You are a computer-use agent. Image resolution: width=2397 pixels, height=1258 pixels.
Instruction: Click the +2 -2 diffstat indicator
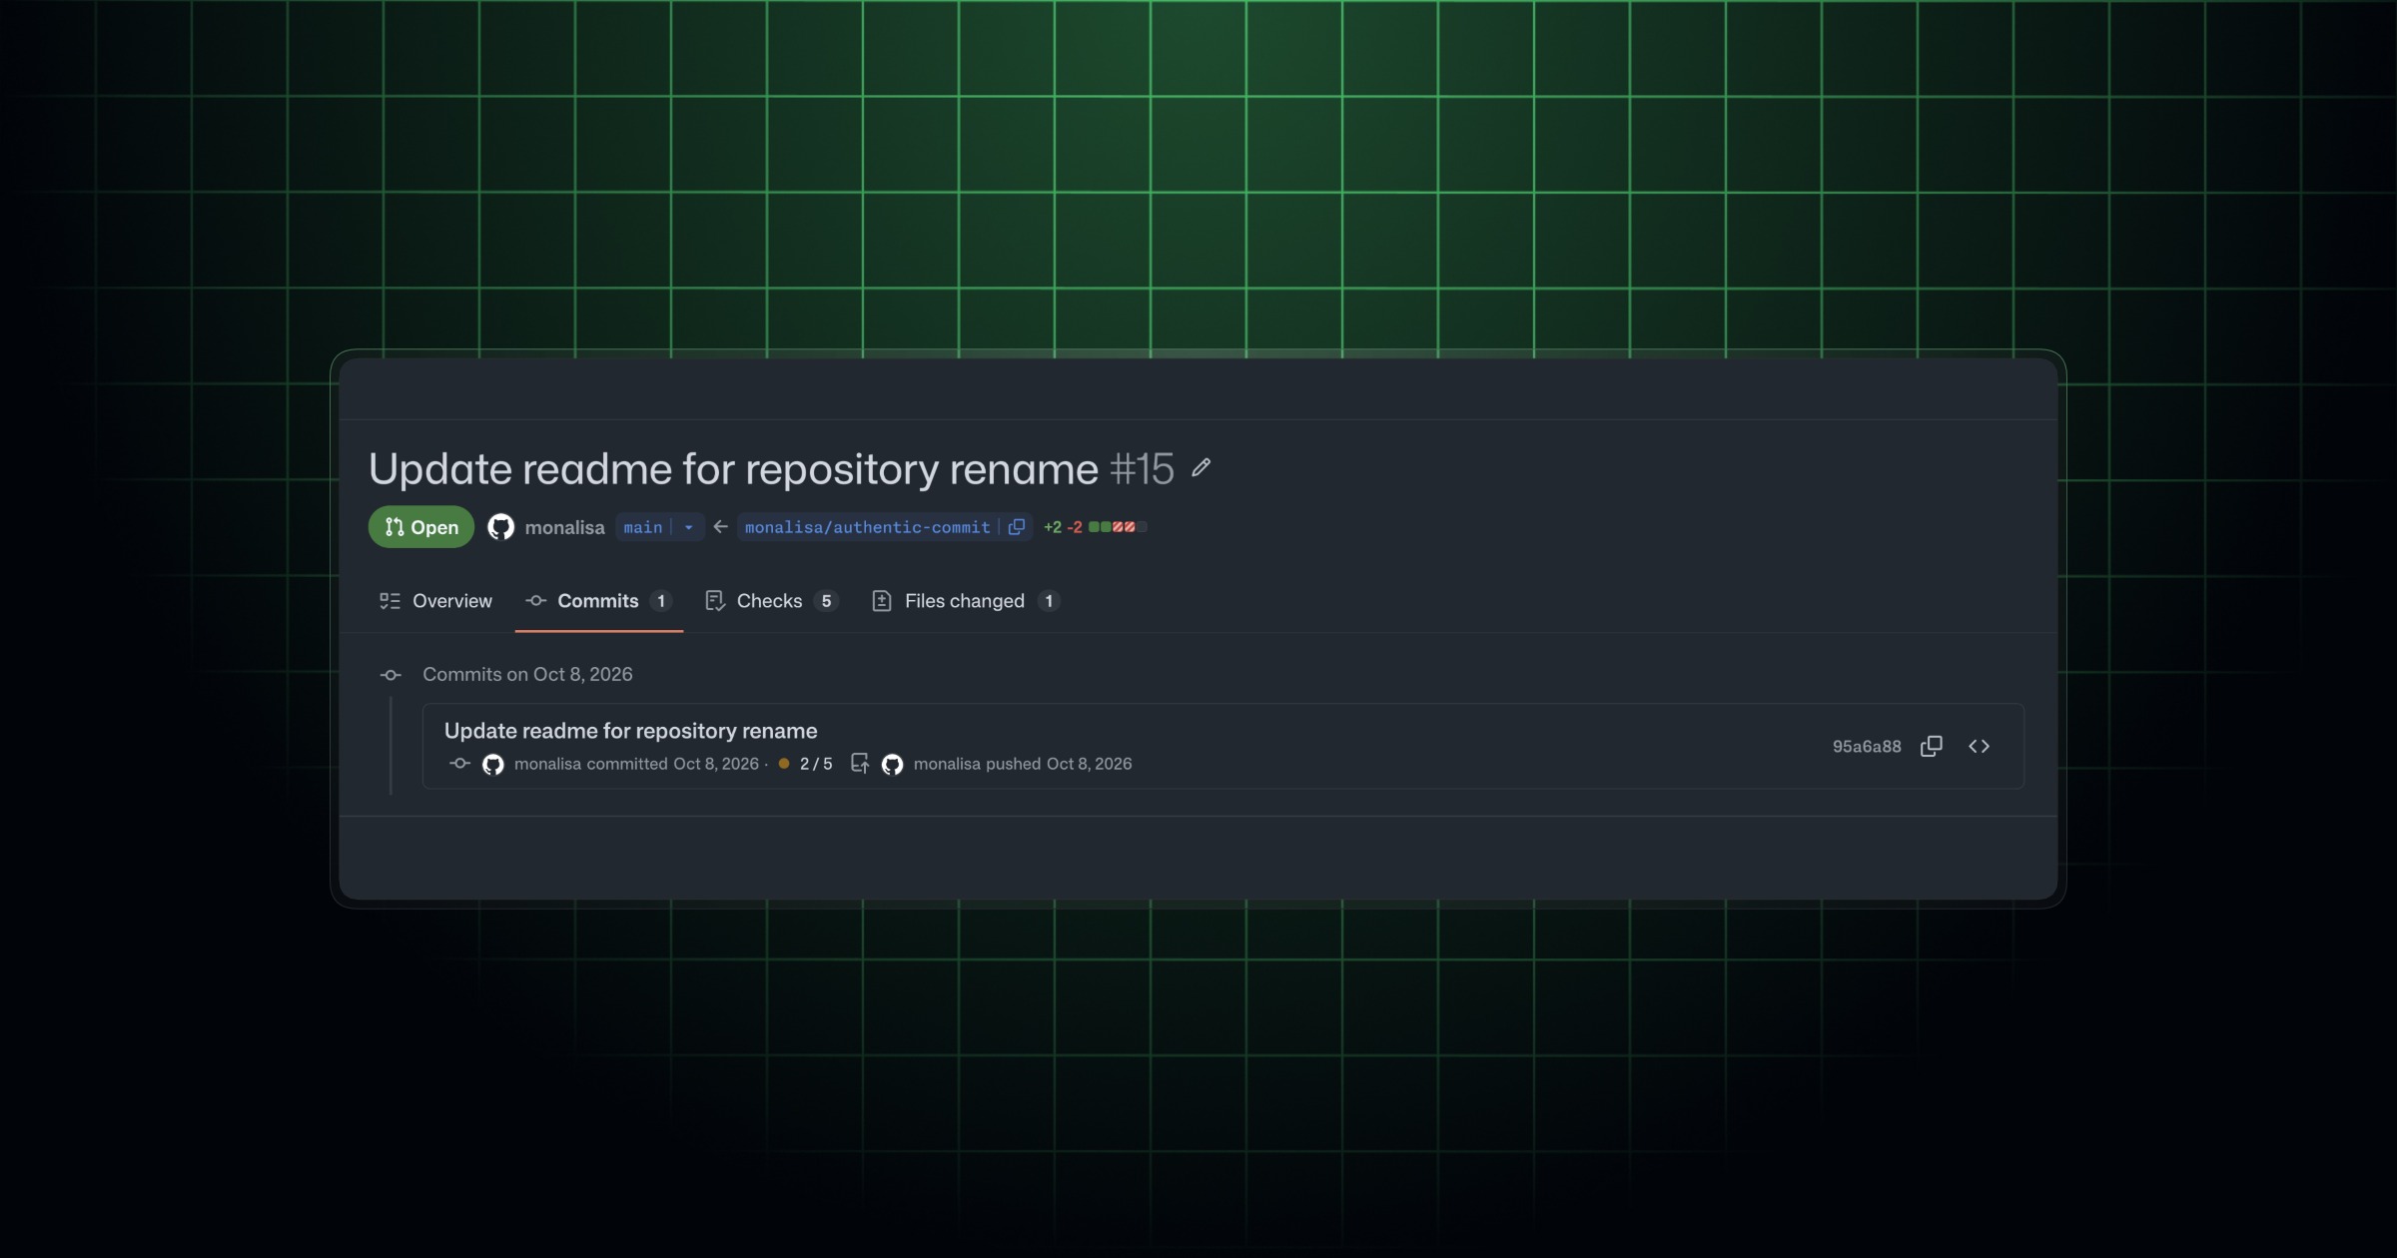[1095, 527]
